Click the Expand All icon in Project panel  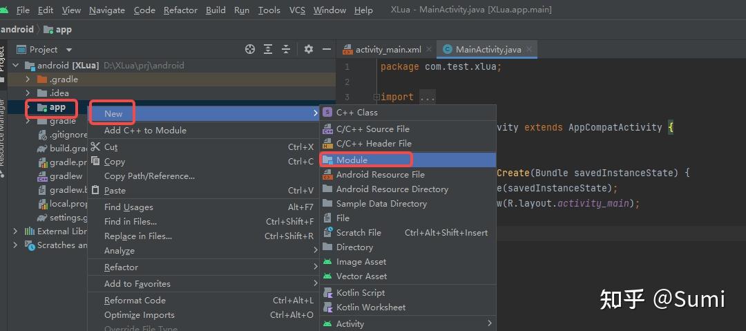pos(269,49)
